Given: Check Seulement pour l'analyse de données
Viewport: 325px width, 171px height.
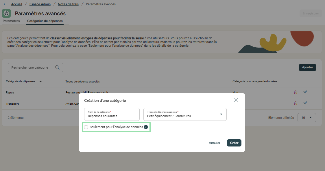Looking at the screenshot, I should tap(86, 127).
